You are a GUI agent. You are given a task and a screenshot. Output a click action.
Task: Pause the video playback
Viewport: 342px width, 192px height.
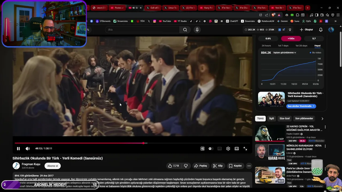click(x=18, y=149)
